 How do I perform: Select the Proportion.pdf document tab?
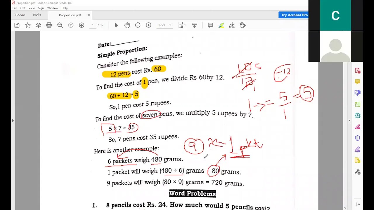click(70, 15)
